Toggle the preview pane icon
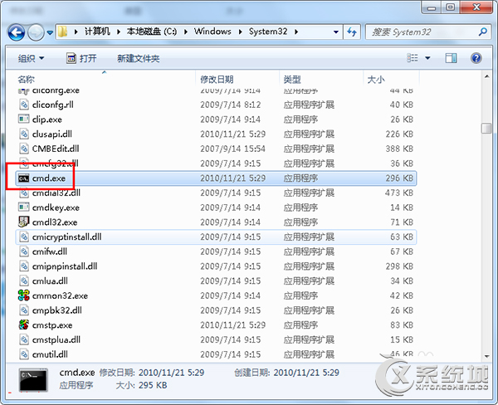 coord(451,58)
